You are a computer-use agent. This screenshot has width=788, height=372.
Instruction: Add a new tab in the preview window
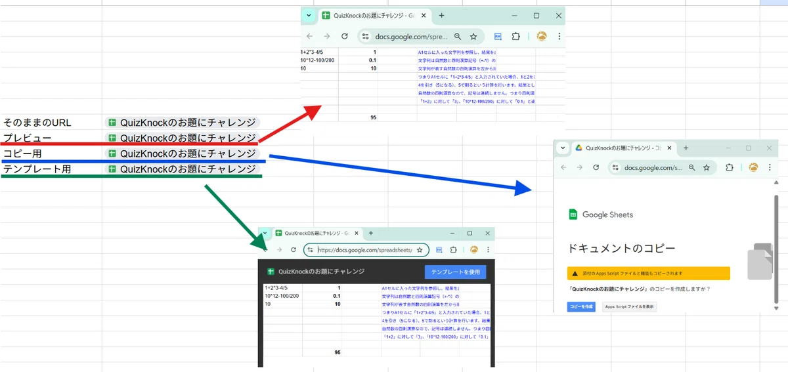click(x=441, y=16)
